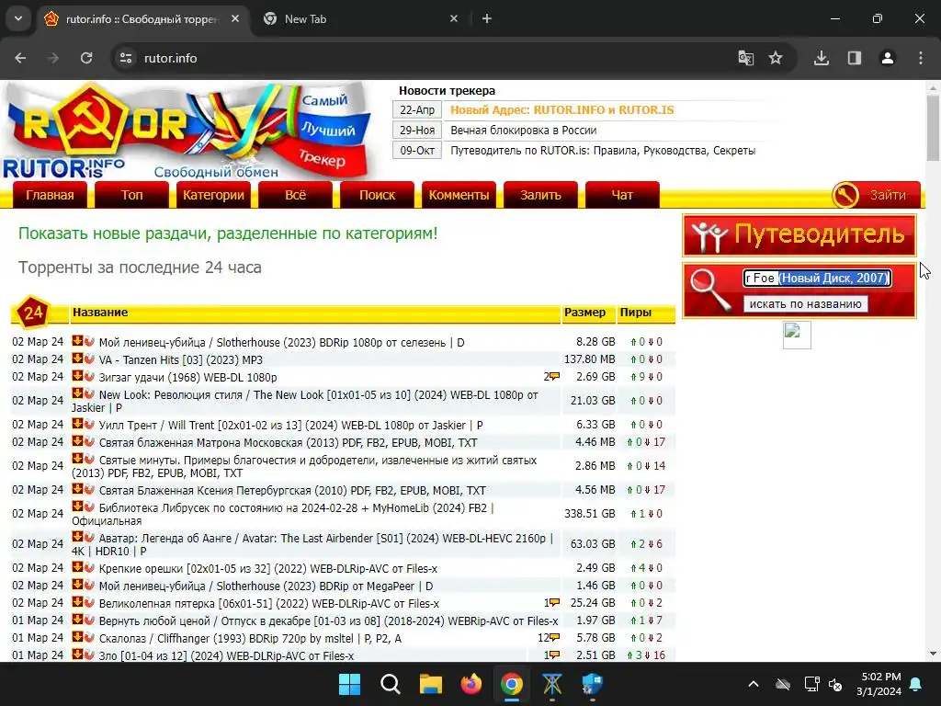
Task: Open news link Вечная блокировка в России
Action: click(x=523, y=131)
